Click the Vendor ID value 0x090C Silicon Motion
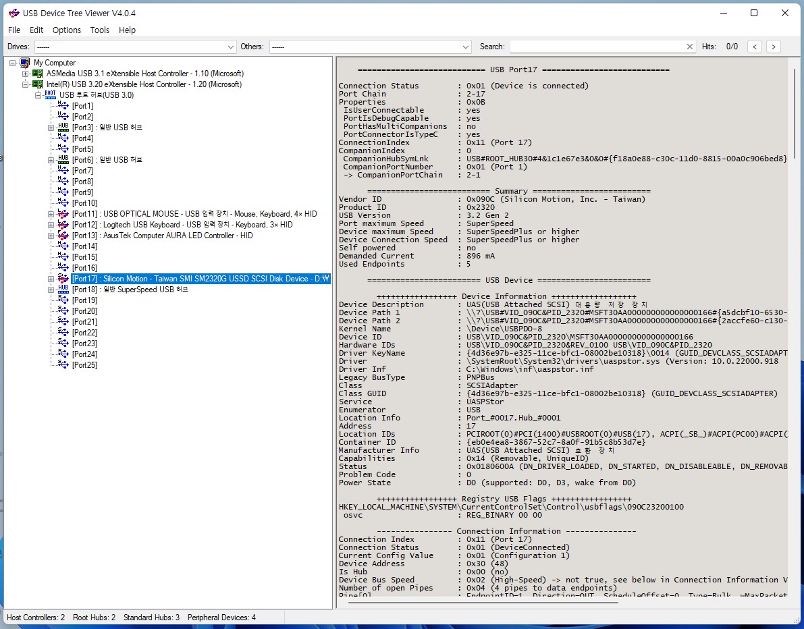 556,199
